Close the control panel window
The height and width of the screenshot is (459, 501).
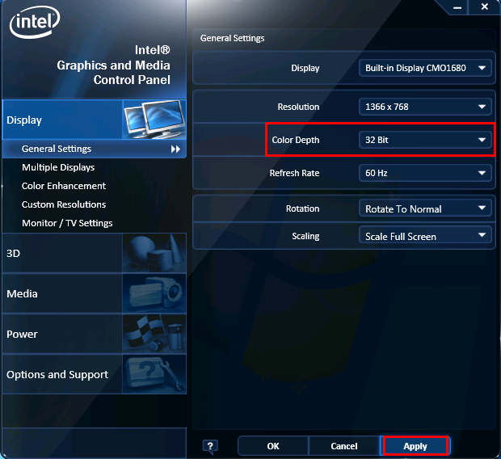click(x=484, y=6)
